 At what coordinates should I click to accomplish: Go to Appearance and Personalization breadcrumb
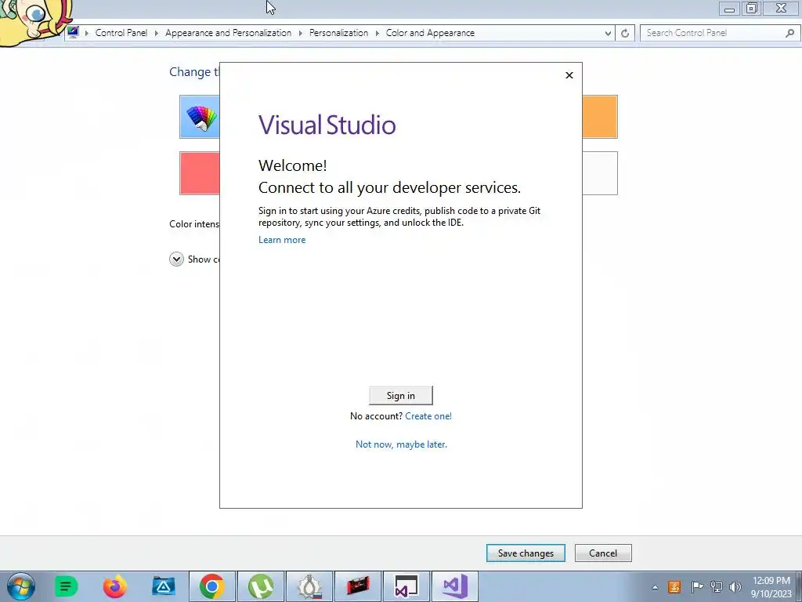228,33
